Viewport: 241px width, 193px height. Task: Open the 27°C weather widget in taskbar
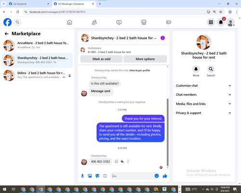pyautogui.click(x=191, y=189)
